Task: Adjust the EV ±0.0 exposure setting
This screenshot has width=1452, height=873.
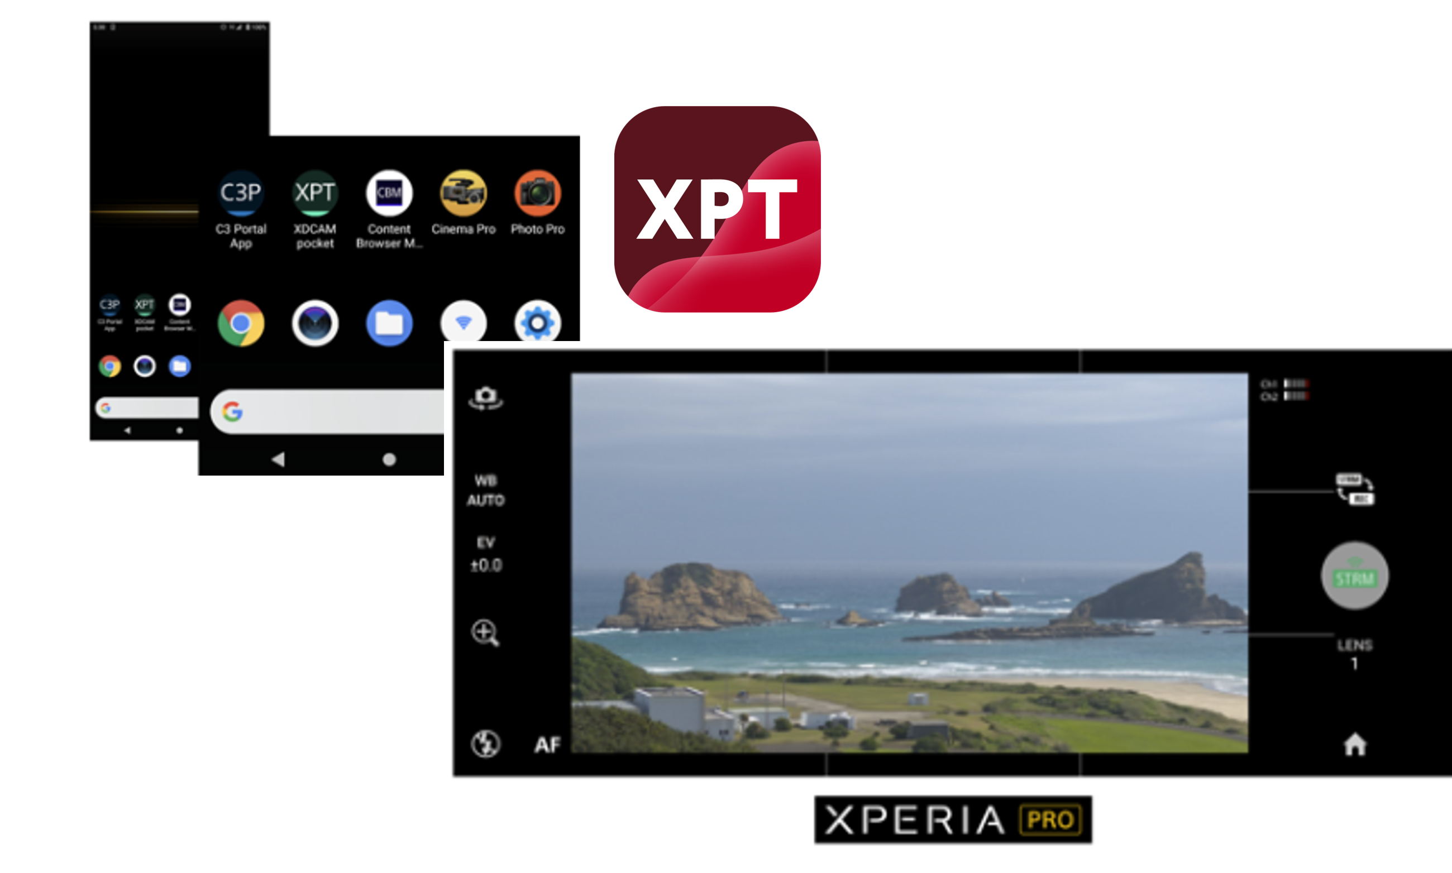Action: click(485, 554)
